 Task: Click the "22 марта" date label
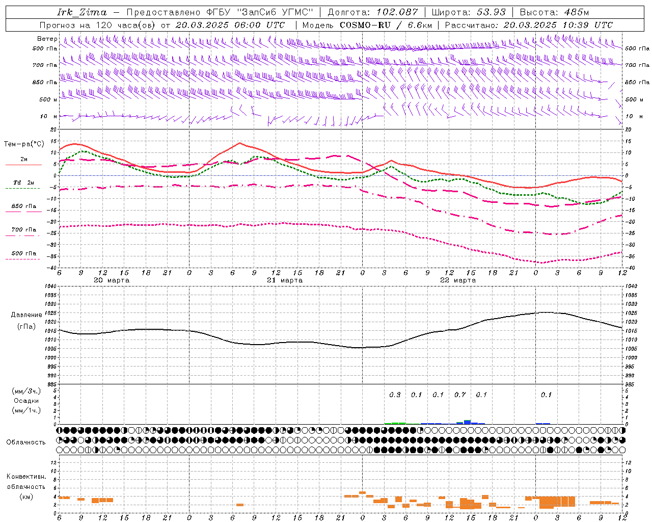pyautogui.click(x=458, y=280)
